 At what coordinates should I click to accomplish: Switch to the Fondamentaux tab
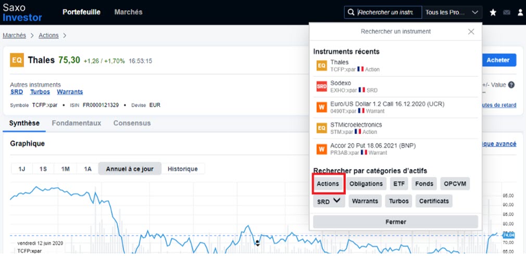point(77,123)
